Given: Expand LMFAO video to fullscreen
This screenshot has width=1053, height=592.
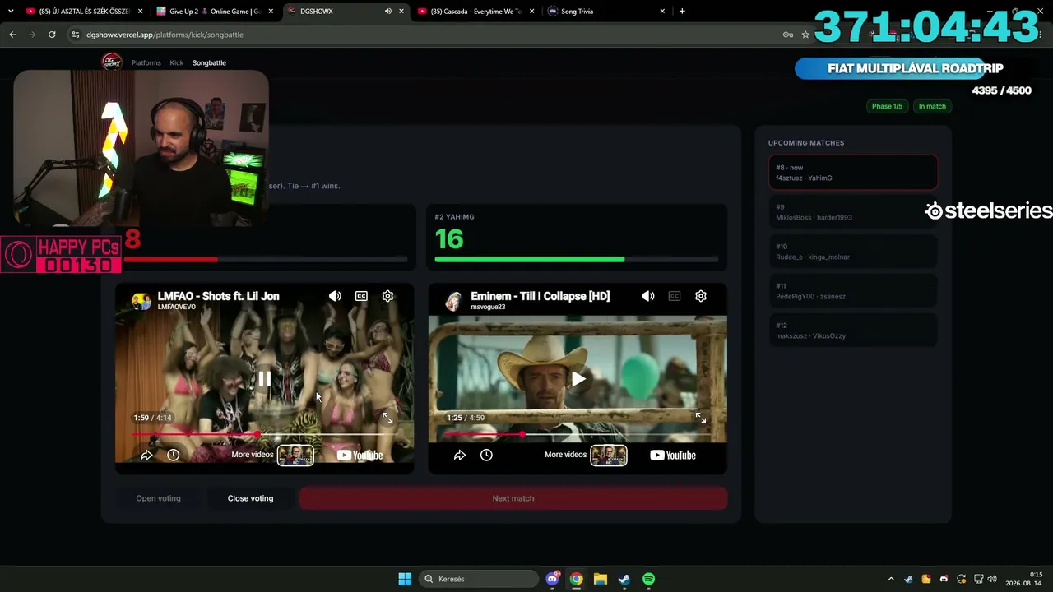Looking at the screenshot, I should click(387, 418).
